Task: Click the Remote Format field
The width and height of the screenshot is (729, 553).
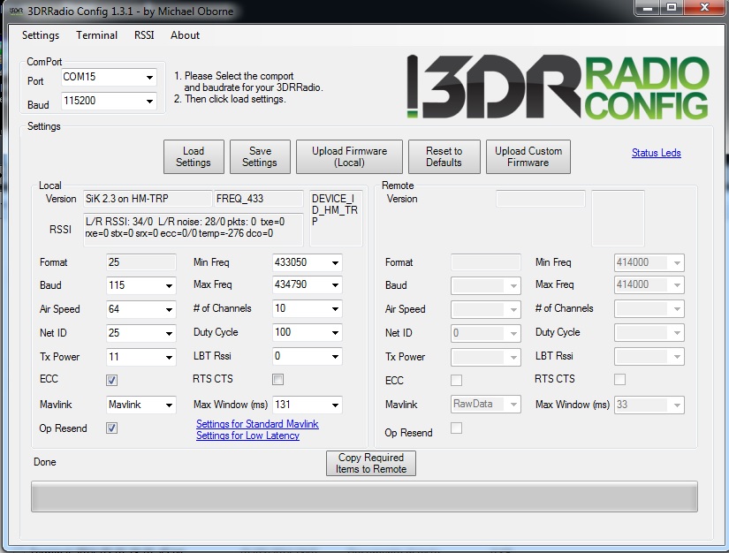Action: tap(486, 262)
